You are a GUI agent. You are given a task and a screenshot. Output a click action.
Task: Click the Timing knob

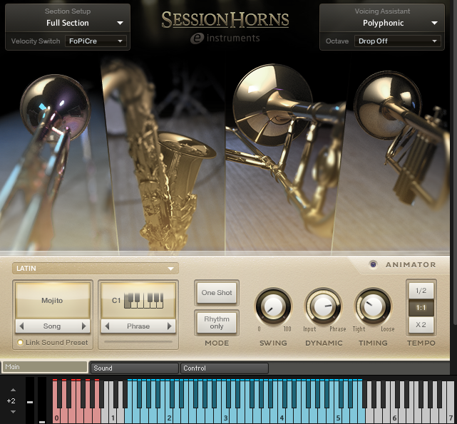coord(372,306)
